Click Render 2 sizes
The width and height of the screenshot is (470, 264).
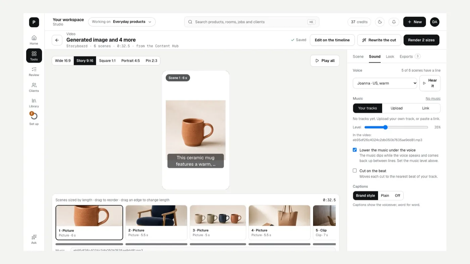421,40
